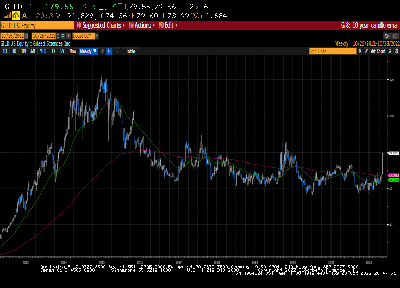
Task: Click the 2020 year axis label
Action: 292,262
